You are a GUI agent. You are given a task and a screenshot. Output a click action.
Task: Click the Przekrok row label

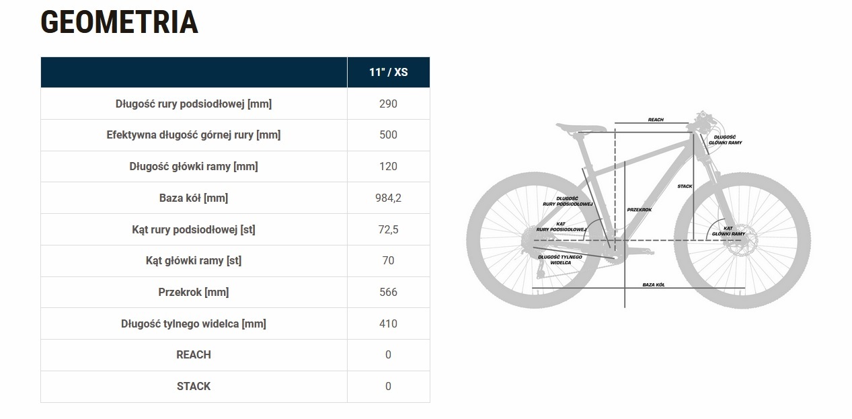(194, 292)
